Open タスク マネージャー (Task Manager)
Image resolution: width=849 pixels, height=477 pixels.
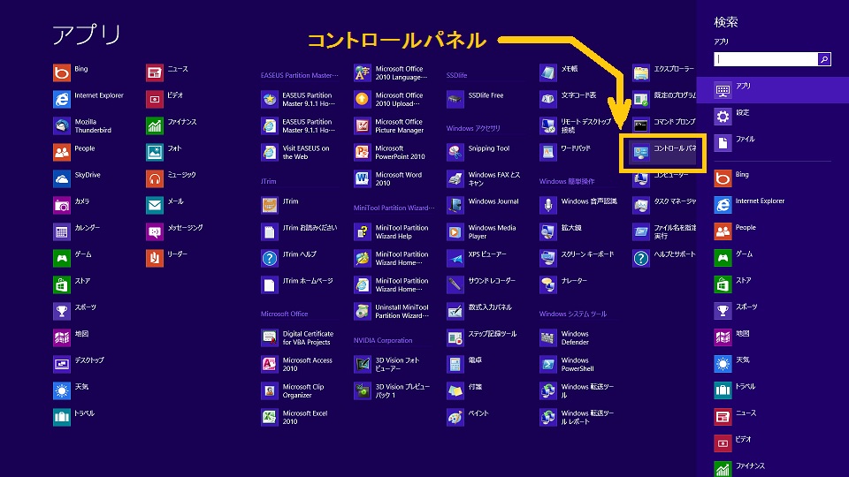click(664, 205)
